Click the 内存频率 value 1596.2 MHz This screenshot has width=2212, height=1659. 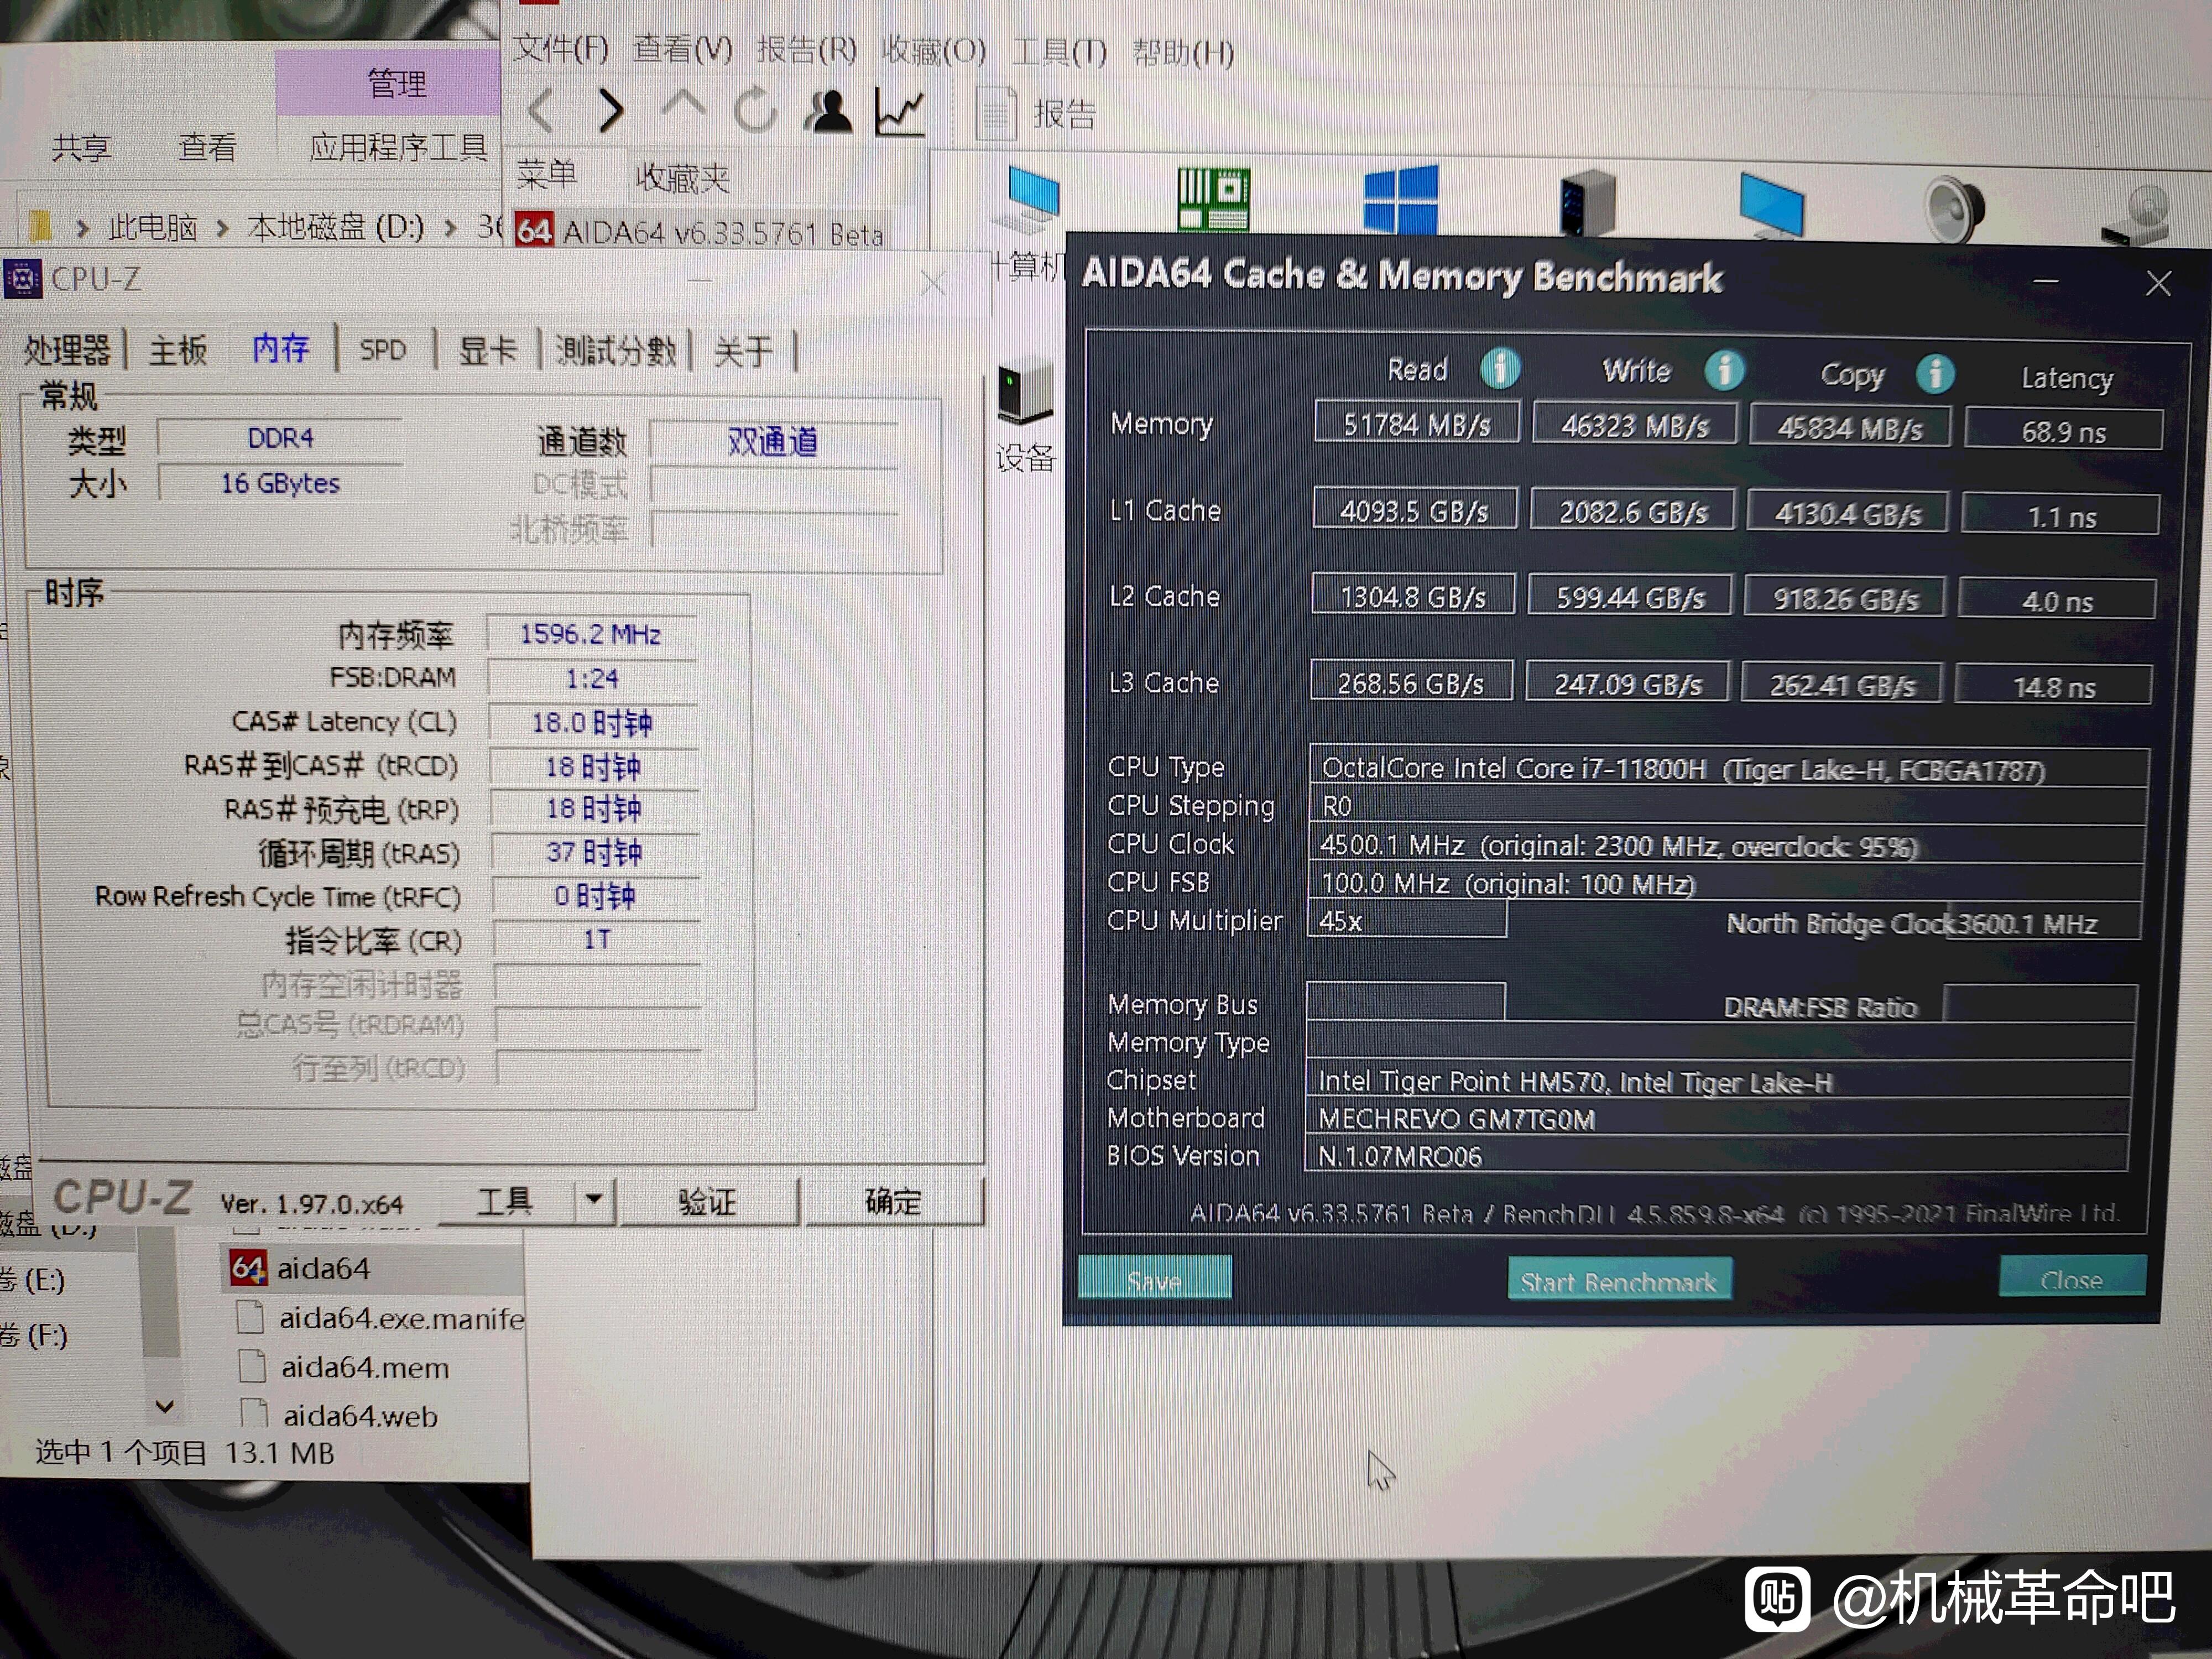coord(590,634)
